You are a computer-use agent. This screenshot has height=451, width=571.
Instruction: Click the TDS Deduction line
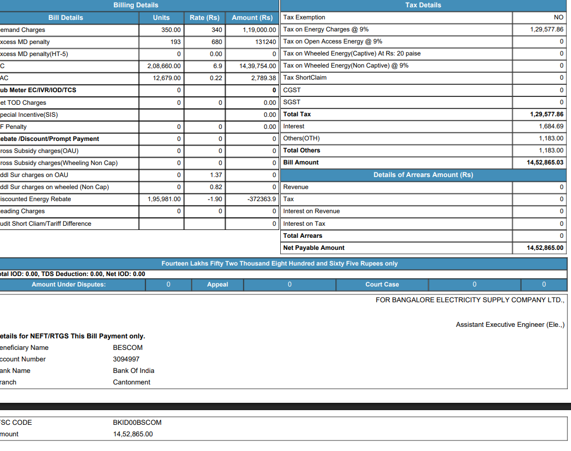coord(72,274)
